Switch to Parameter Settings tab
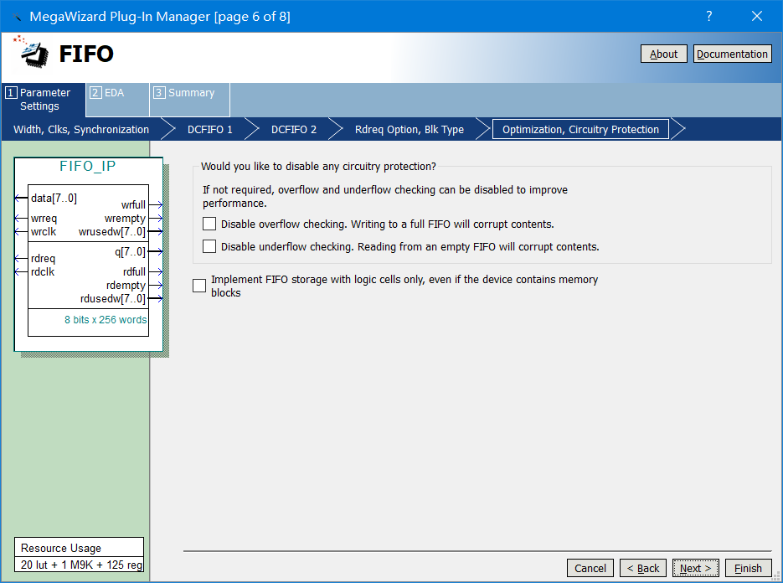Image resolution: width=783 pixels, height=583 pixels. pos(44,100)
